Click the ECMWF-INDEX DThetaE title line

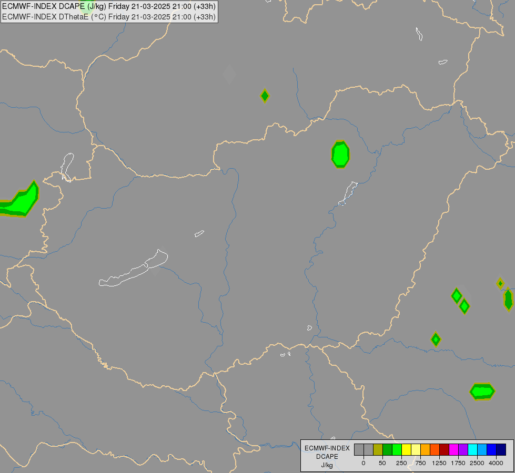(109, 17)
